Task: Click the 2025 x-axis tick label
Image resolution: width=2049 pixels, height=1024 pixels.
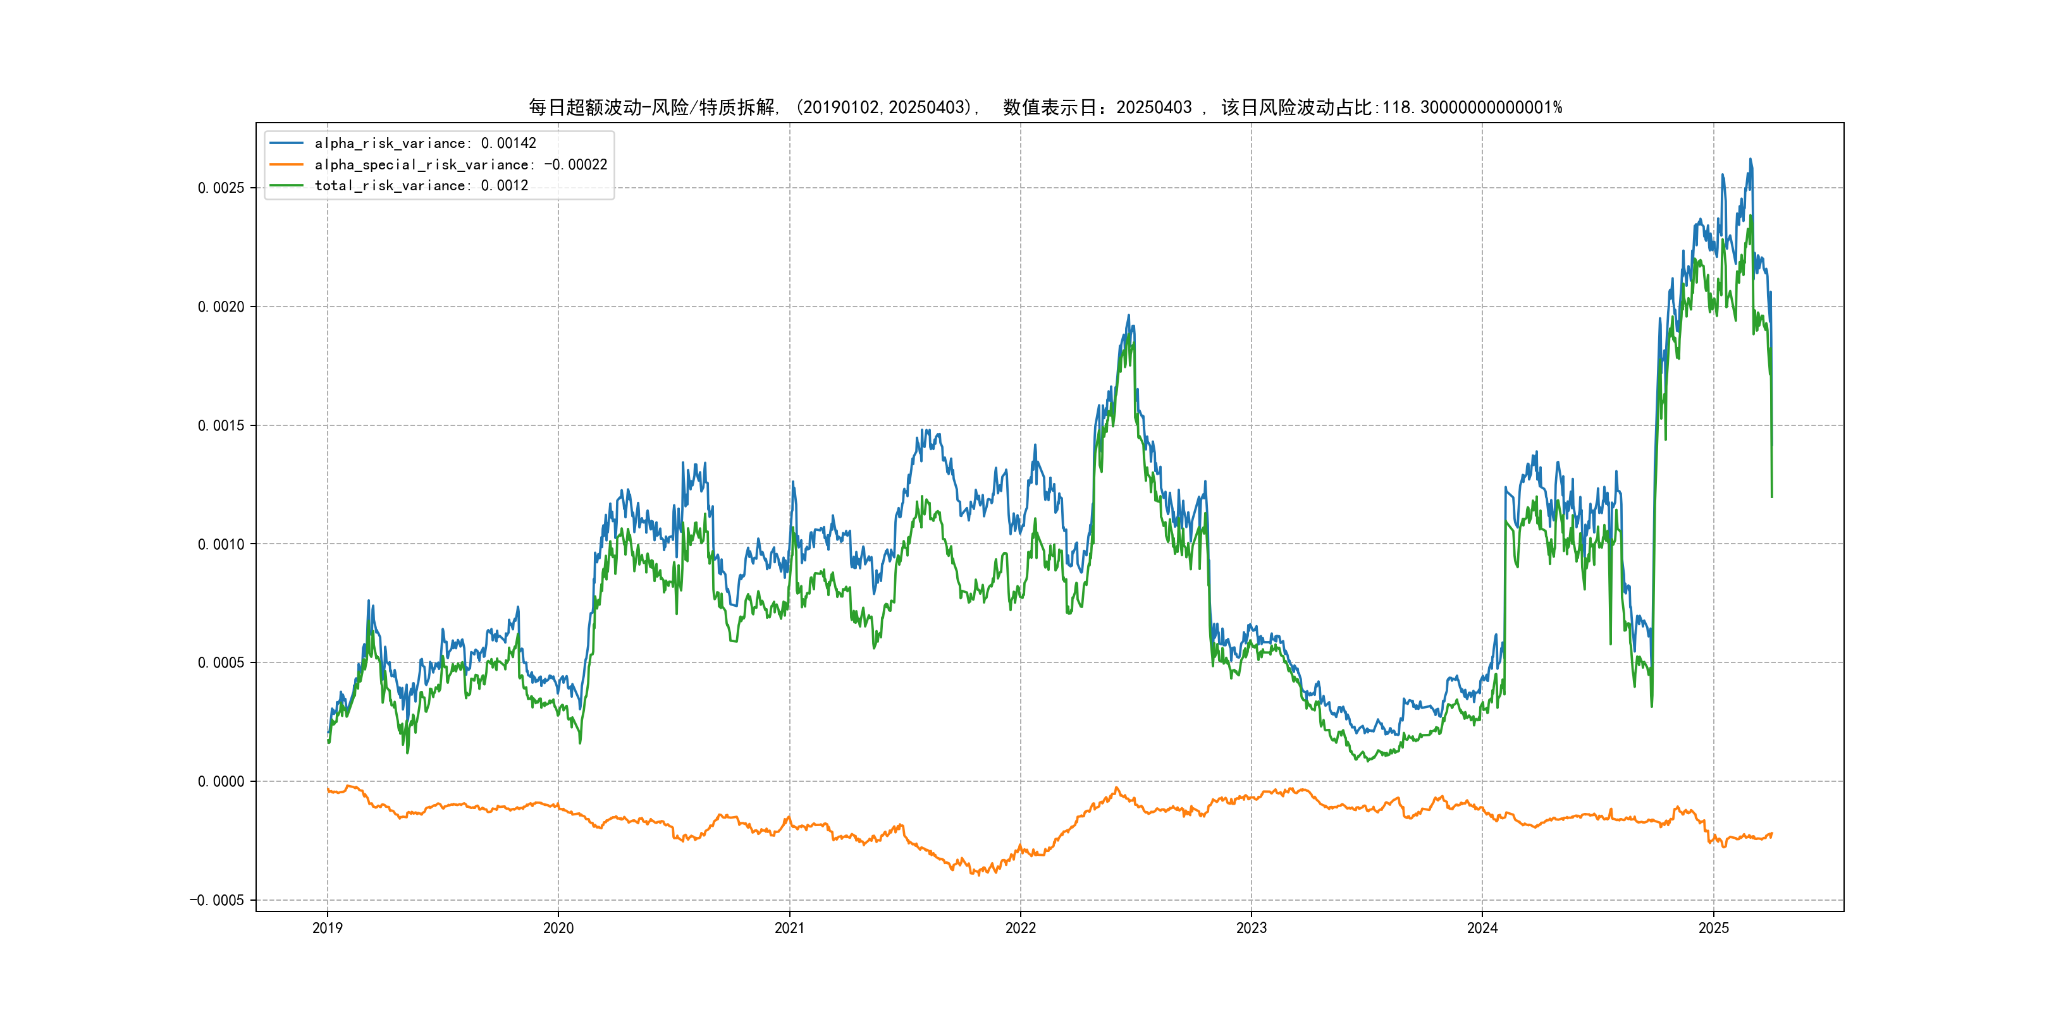Action: (1713, 928)
